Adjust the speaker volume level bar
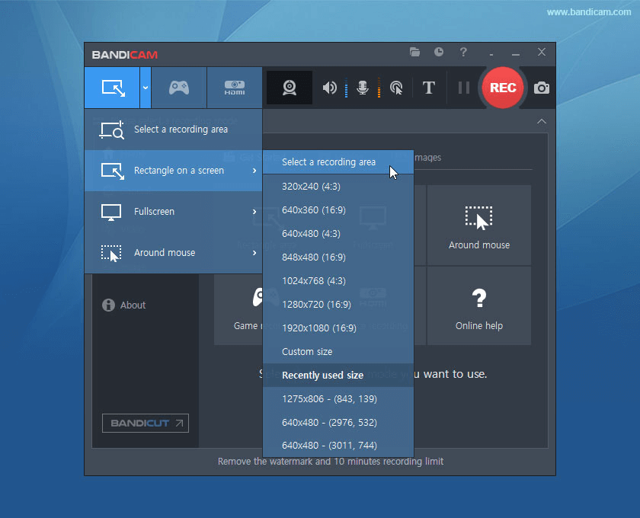Image resolution: width=640 pixels, height=518 pixels. 346,88
